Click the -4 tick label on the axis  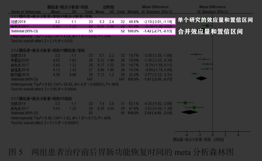186,135
